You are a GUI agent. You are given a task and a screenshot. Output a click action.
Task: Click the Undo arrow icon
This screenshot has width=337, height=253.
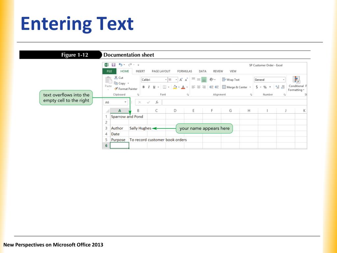click(x=120, y=65)
